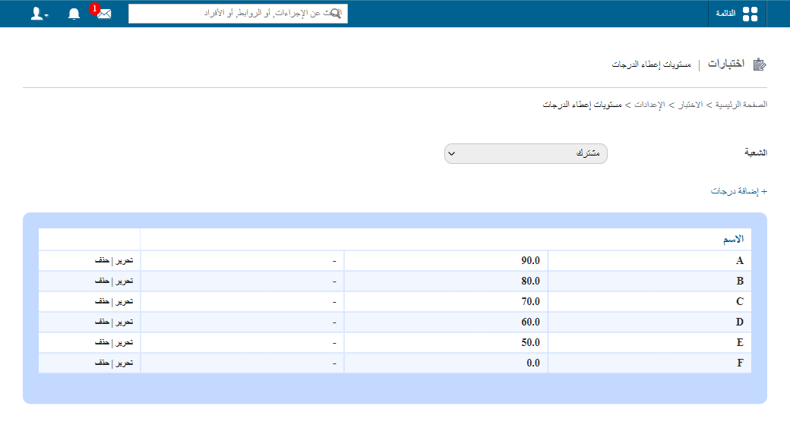Click تحرير for grade A
The width and height of the screenshot is (790, 434).
pos(124,261)
